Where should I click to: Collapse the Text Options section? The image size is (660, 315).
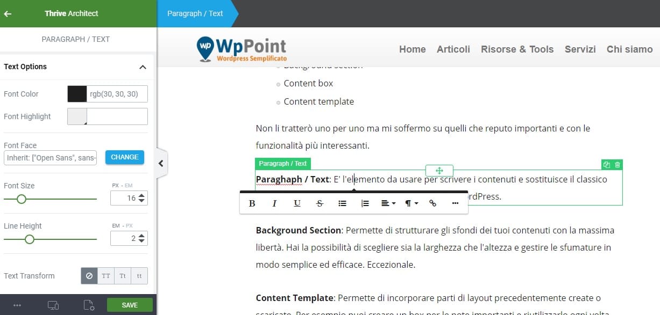pos(143,67)
